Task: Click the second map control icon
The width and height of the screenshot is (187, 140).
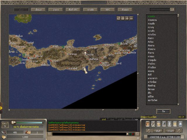Action: coord(123,18)
